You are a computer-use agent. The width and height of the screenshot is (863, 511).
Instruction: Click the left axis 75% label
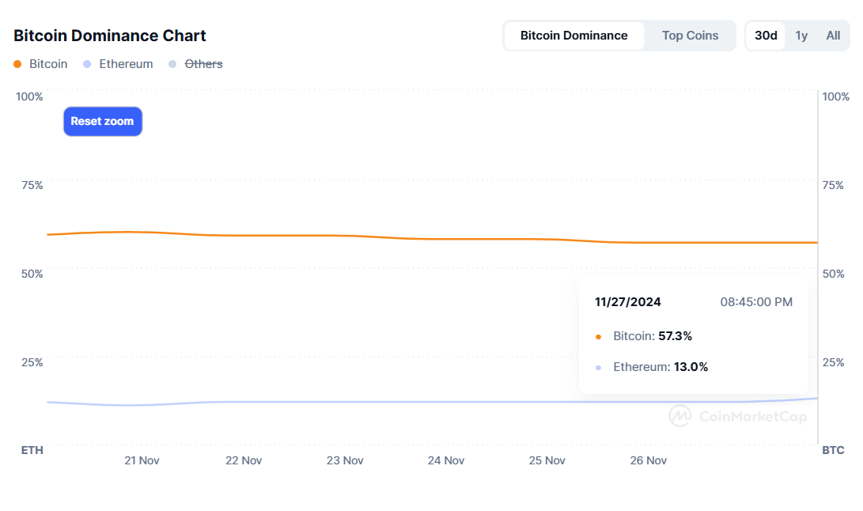pos(32,186)
